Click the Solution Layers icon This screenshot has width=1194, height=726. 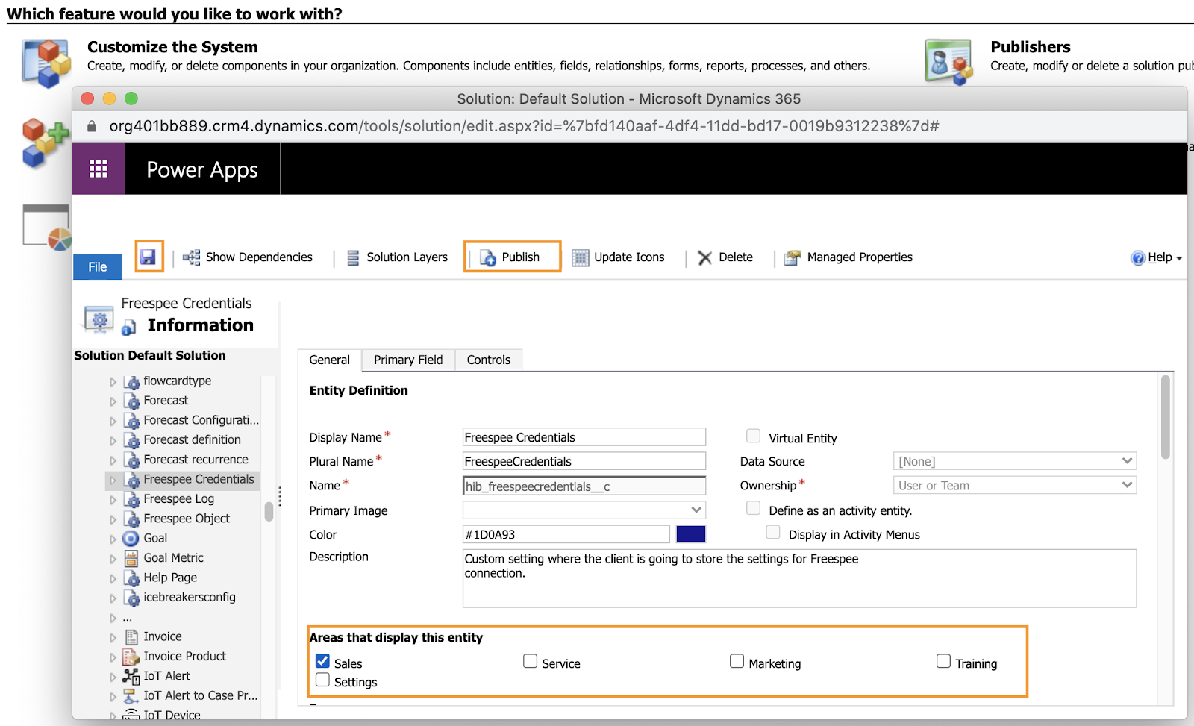pos(354,257)
